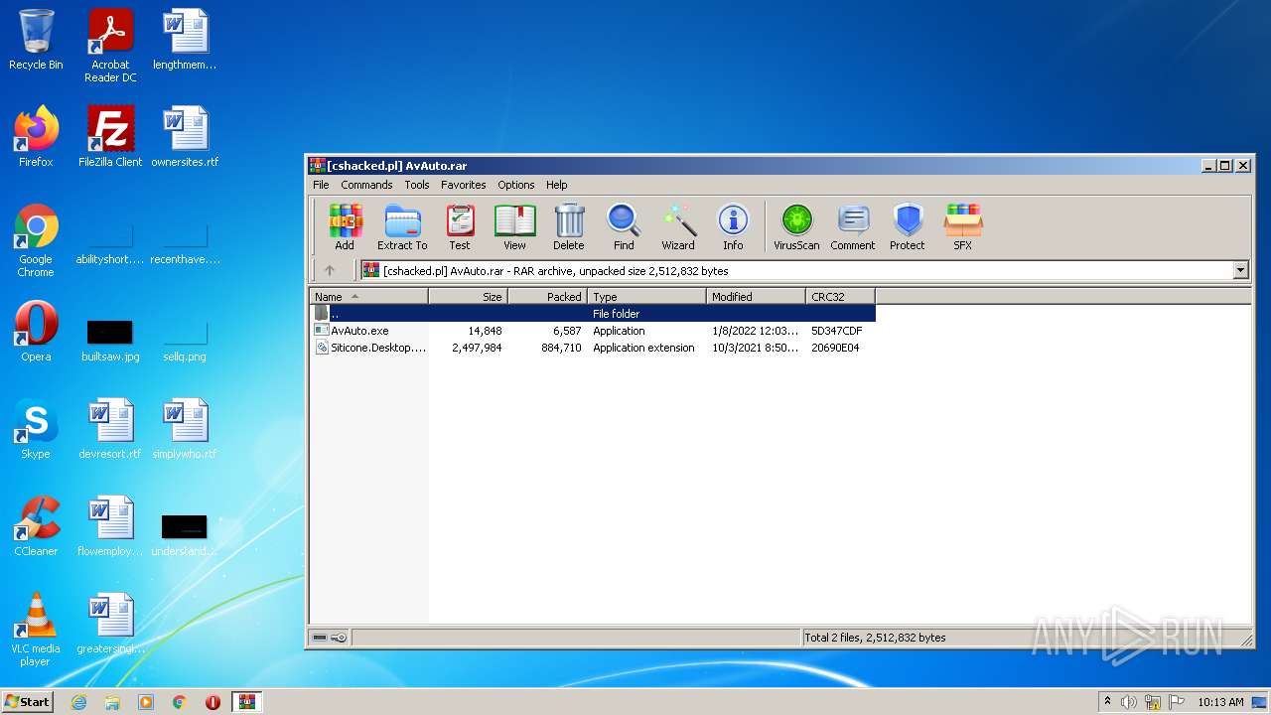The image size is (1271, 715).
Task: Open Windows Explorer folder on taskbar
Action: 112,702
